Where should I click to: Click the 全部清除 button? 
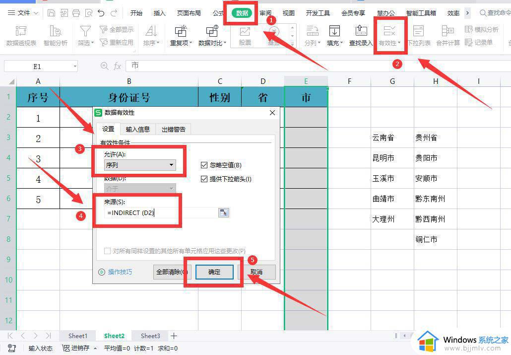coord(172,272)
